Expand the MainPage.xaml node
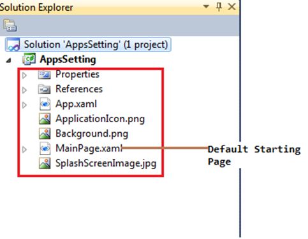308x239 pixels. pos(24,149)
